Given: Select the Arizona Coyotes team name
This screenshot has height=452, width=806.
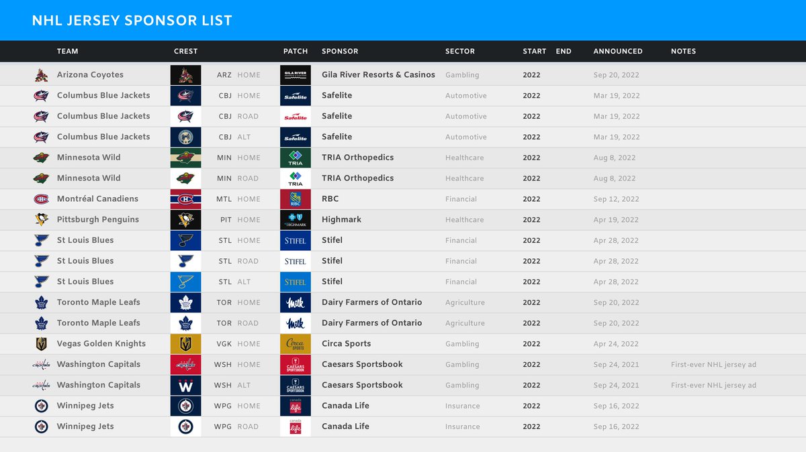Looking at the screenshot, I should (x=90, y=75).
